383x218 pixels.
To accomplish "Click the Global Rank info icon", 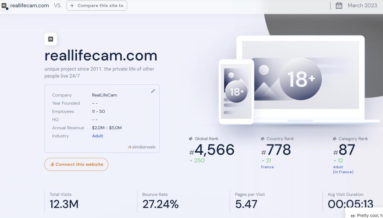I will (x=190, y=139).
